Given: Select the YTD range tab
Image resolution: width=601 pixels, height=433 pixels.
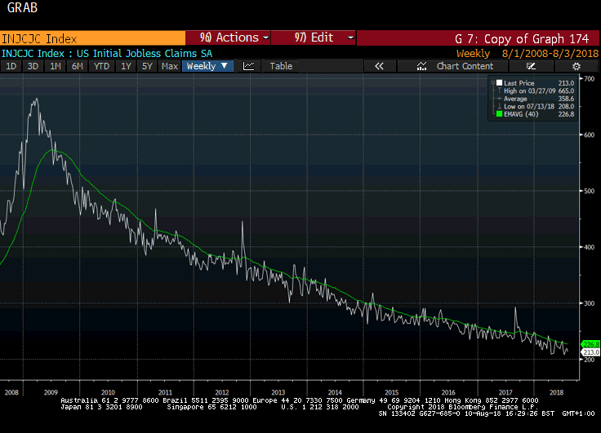Looking at the screenshot, I should point(101,66).
